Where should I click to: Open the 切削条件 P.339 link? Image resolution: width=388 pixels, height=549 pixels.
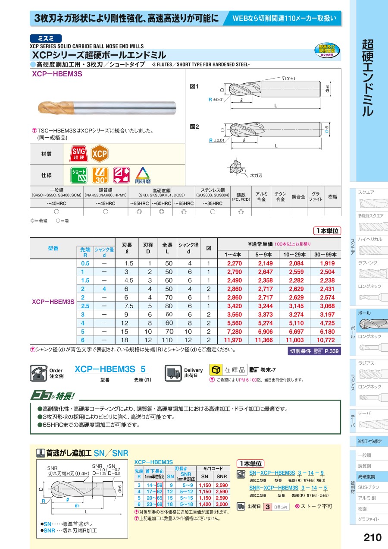314,351
